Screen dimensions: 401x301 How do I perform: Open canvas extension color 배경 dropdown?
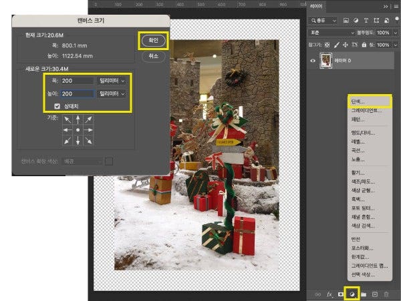pos(82,162)
